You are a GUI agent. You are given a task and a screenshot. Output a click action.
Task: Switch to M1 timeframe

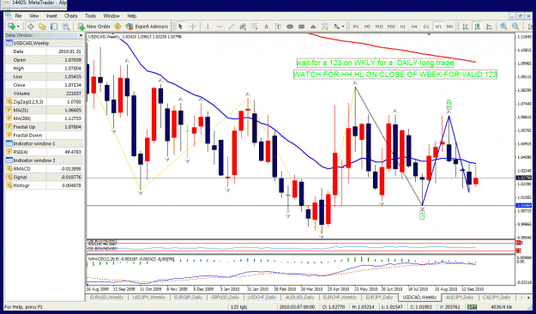pos(356,27)
